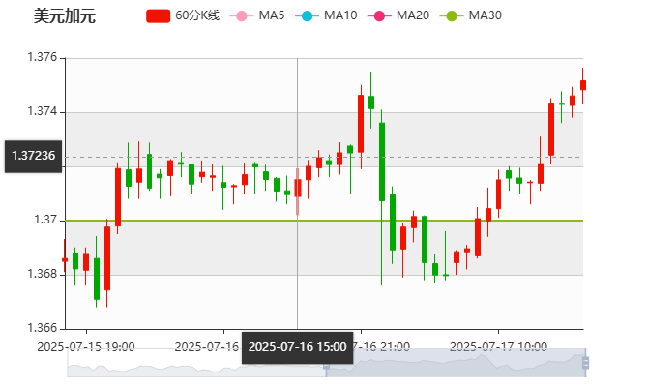Click the 2025-07-16 15:00 axis tooltip
The image size is (648, 387).
click(298, 347)
